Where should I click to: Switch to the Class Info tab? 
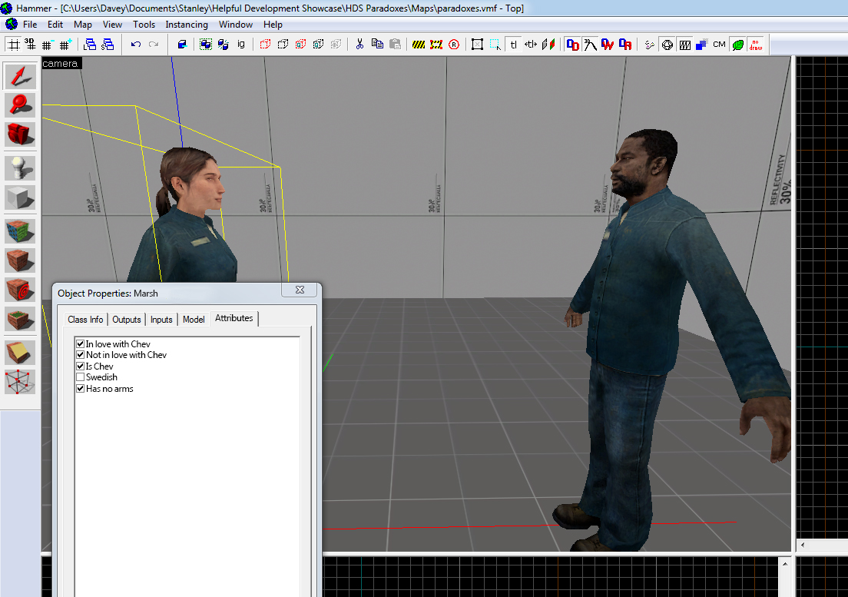85,320
